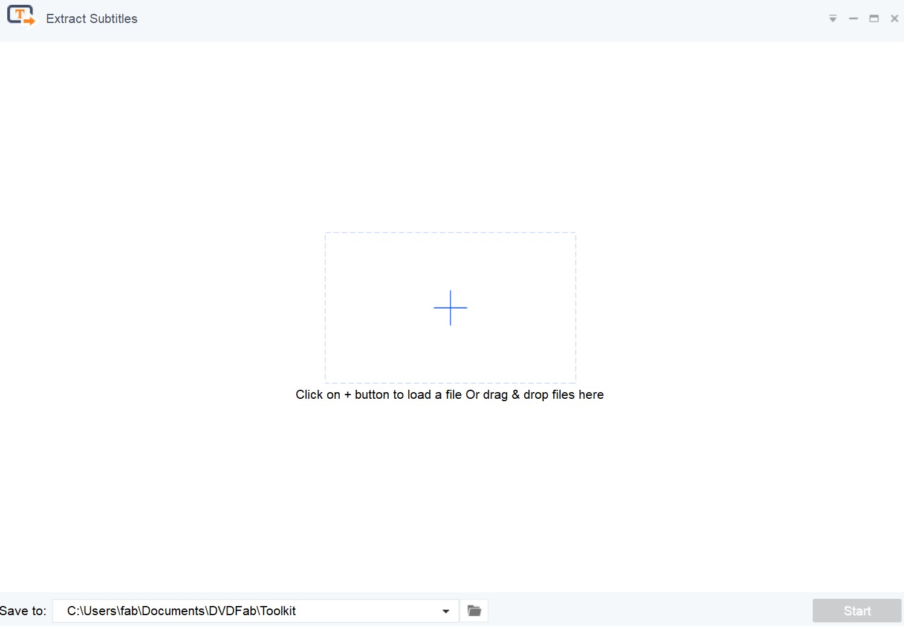Click inside the Save to path field

[242, 611]
